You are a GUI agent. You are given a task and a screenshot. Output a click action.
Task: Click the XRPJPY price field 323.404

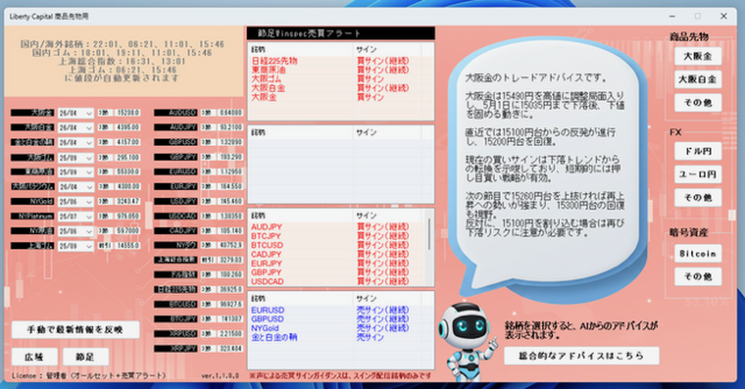click(x=230, y=349)
